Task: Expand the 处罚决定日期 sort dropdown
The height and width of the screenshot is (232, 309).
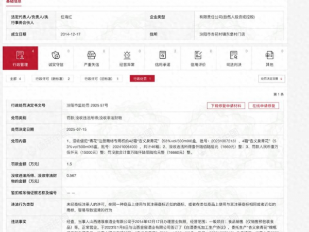Action: (270, 78)
